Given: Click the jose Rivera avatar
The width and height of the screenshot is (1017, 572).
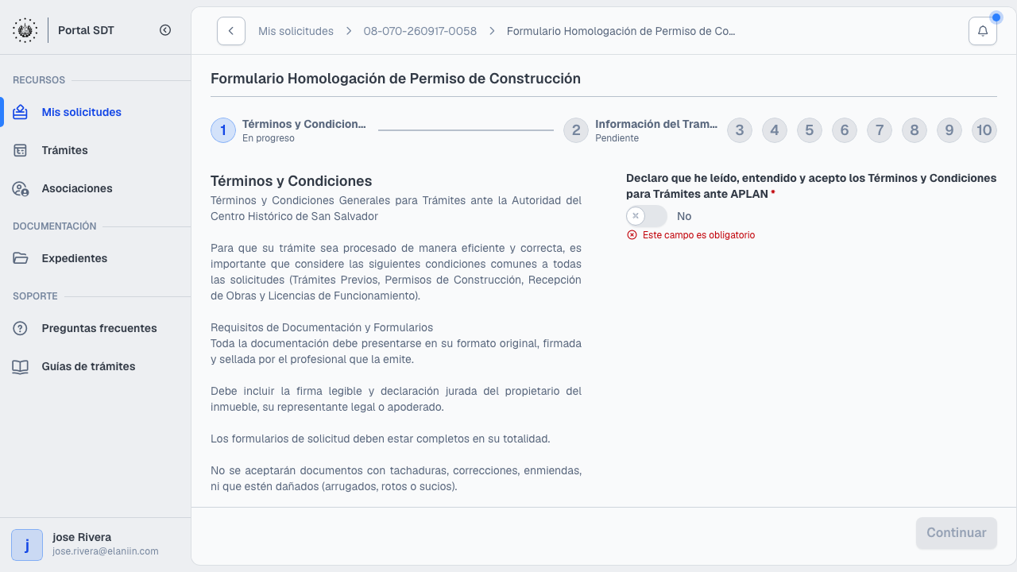Looking at the screenshot, I should click(x=27, y=545).
